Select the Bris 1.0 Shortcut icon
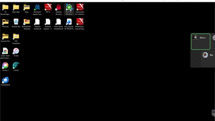 pyautogui.click(x=69, y=9)
